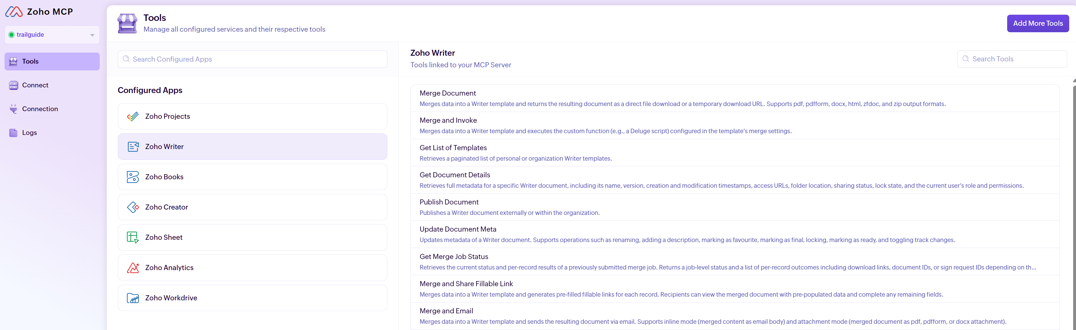The height and width of the screenshot is (330, 1076).
Task: Select the Zoho Workdrive app card
Action: click(x=252, y=297)
